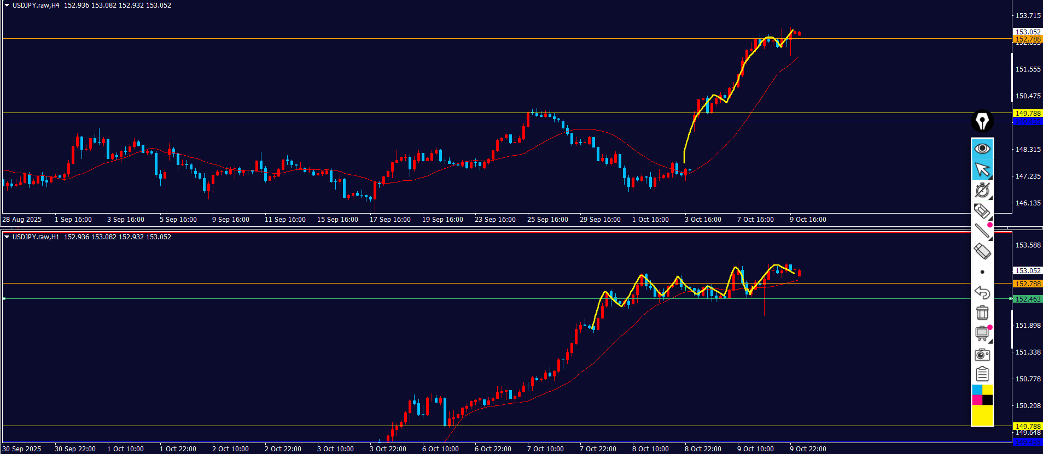Click the 152.463 green price level label
The height and width of the screenshot is (454, 1043).
1028,299
